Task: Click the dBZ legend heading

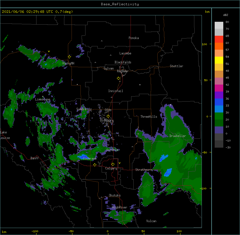Action: click(226, 15)
